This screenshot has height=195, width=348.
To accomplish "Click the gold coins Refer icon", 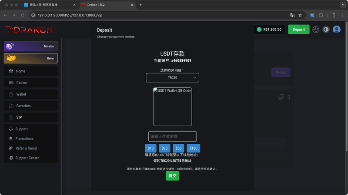I will 11,58.
